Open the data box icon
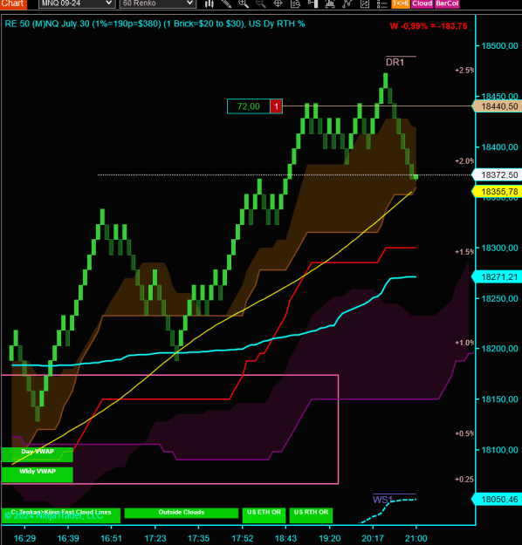The height and width of the screenshot is (545, 522). (x=295, y=3)
